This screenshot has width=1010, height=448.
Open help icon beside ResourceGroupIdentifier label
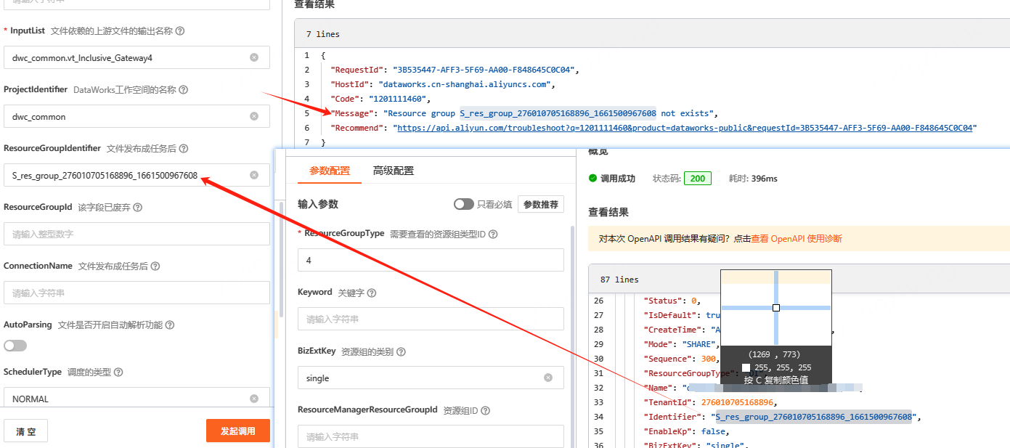(x=184, y=148)
